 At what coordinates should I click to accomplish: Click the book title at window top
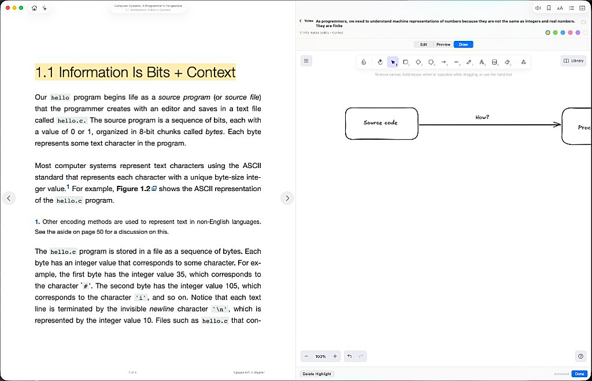(148, 6)
